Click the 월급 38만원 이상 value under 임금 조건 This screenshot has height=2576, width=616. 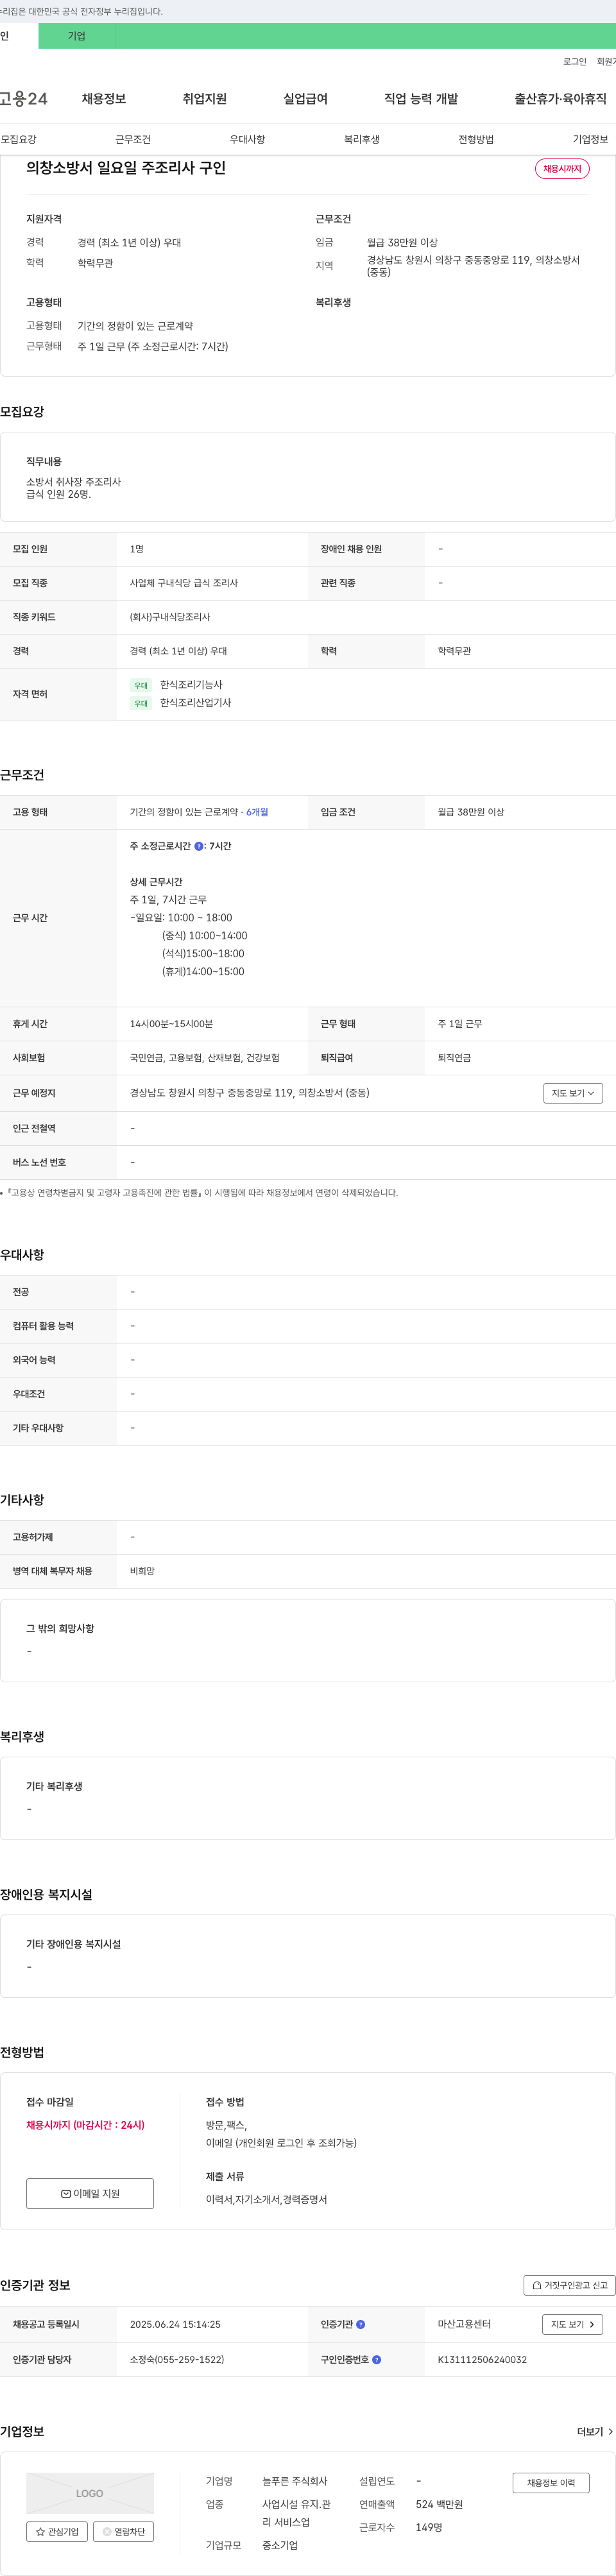click(471, 812)
